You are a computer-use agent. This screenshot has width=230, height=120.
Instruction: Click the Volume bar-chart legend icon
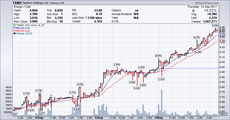[14, 33]
